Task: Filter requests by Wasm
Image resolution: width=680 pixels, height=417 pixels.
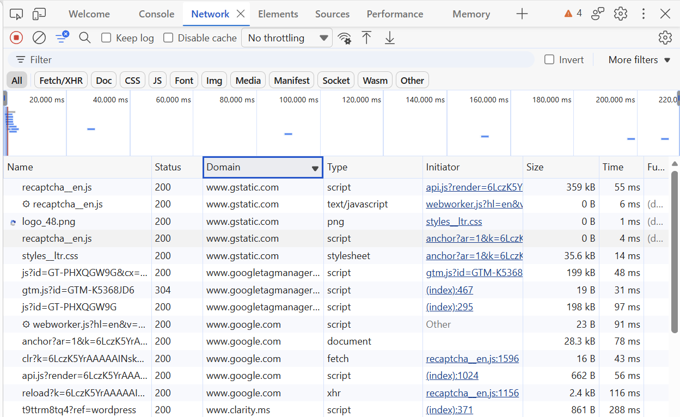Action: [x=375, y=80]
